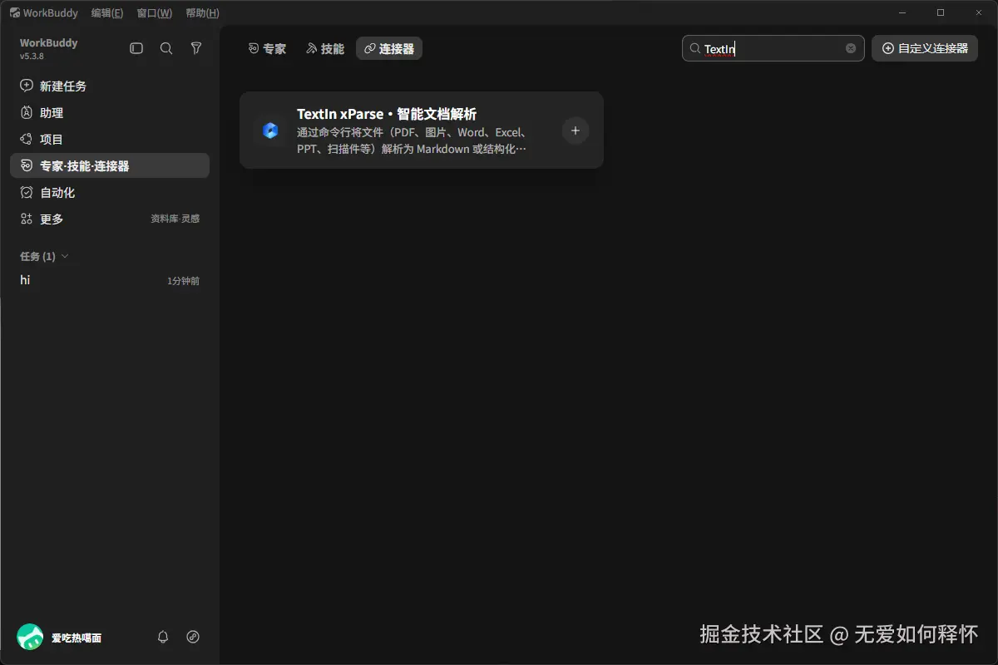Click the WorkBuddy title bar logo

pyautogui.click(x=15, y=12)
